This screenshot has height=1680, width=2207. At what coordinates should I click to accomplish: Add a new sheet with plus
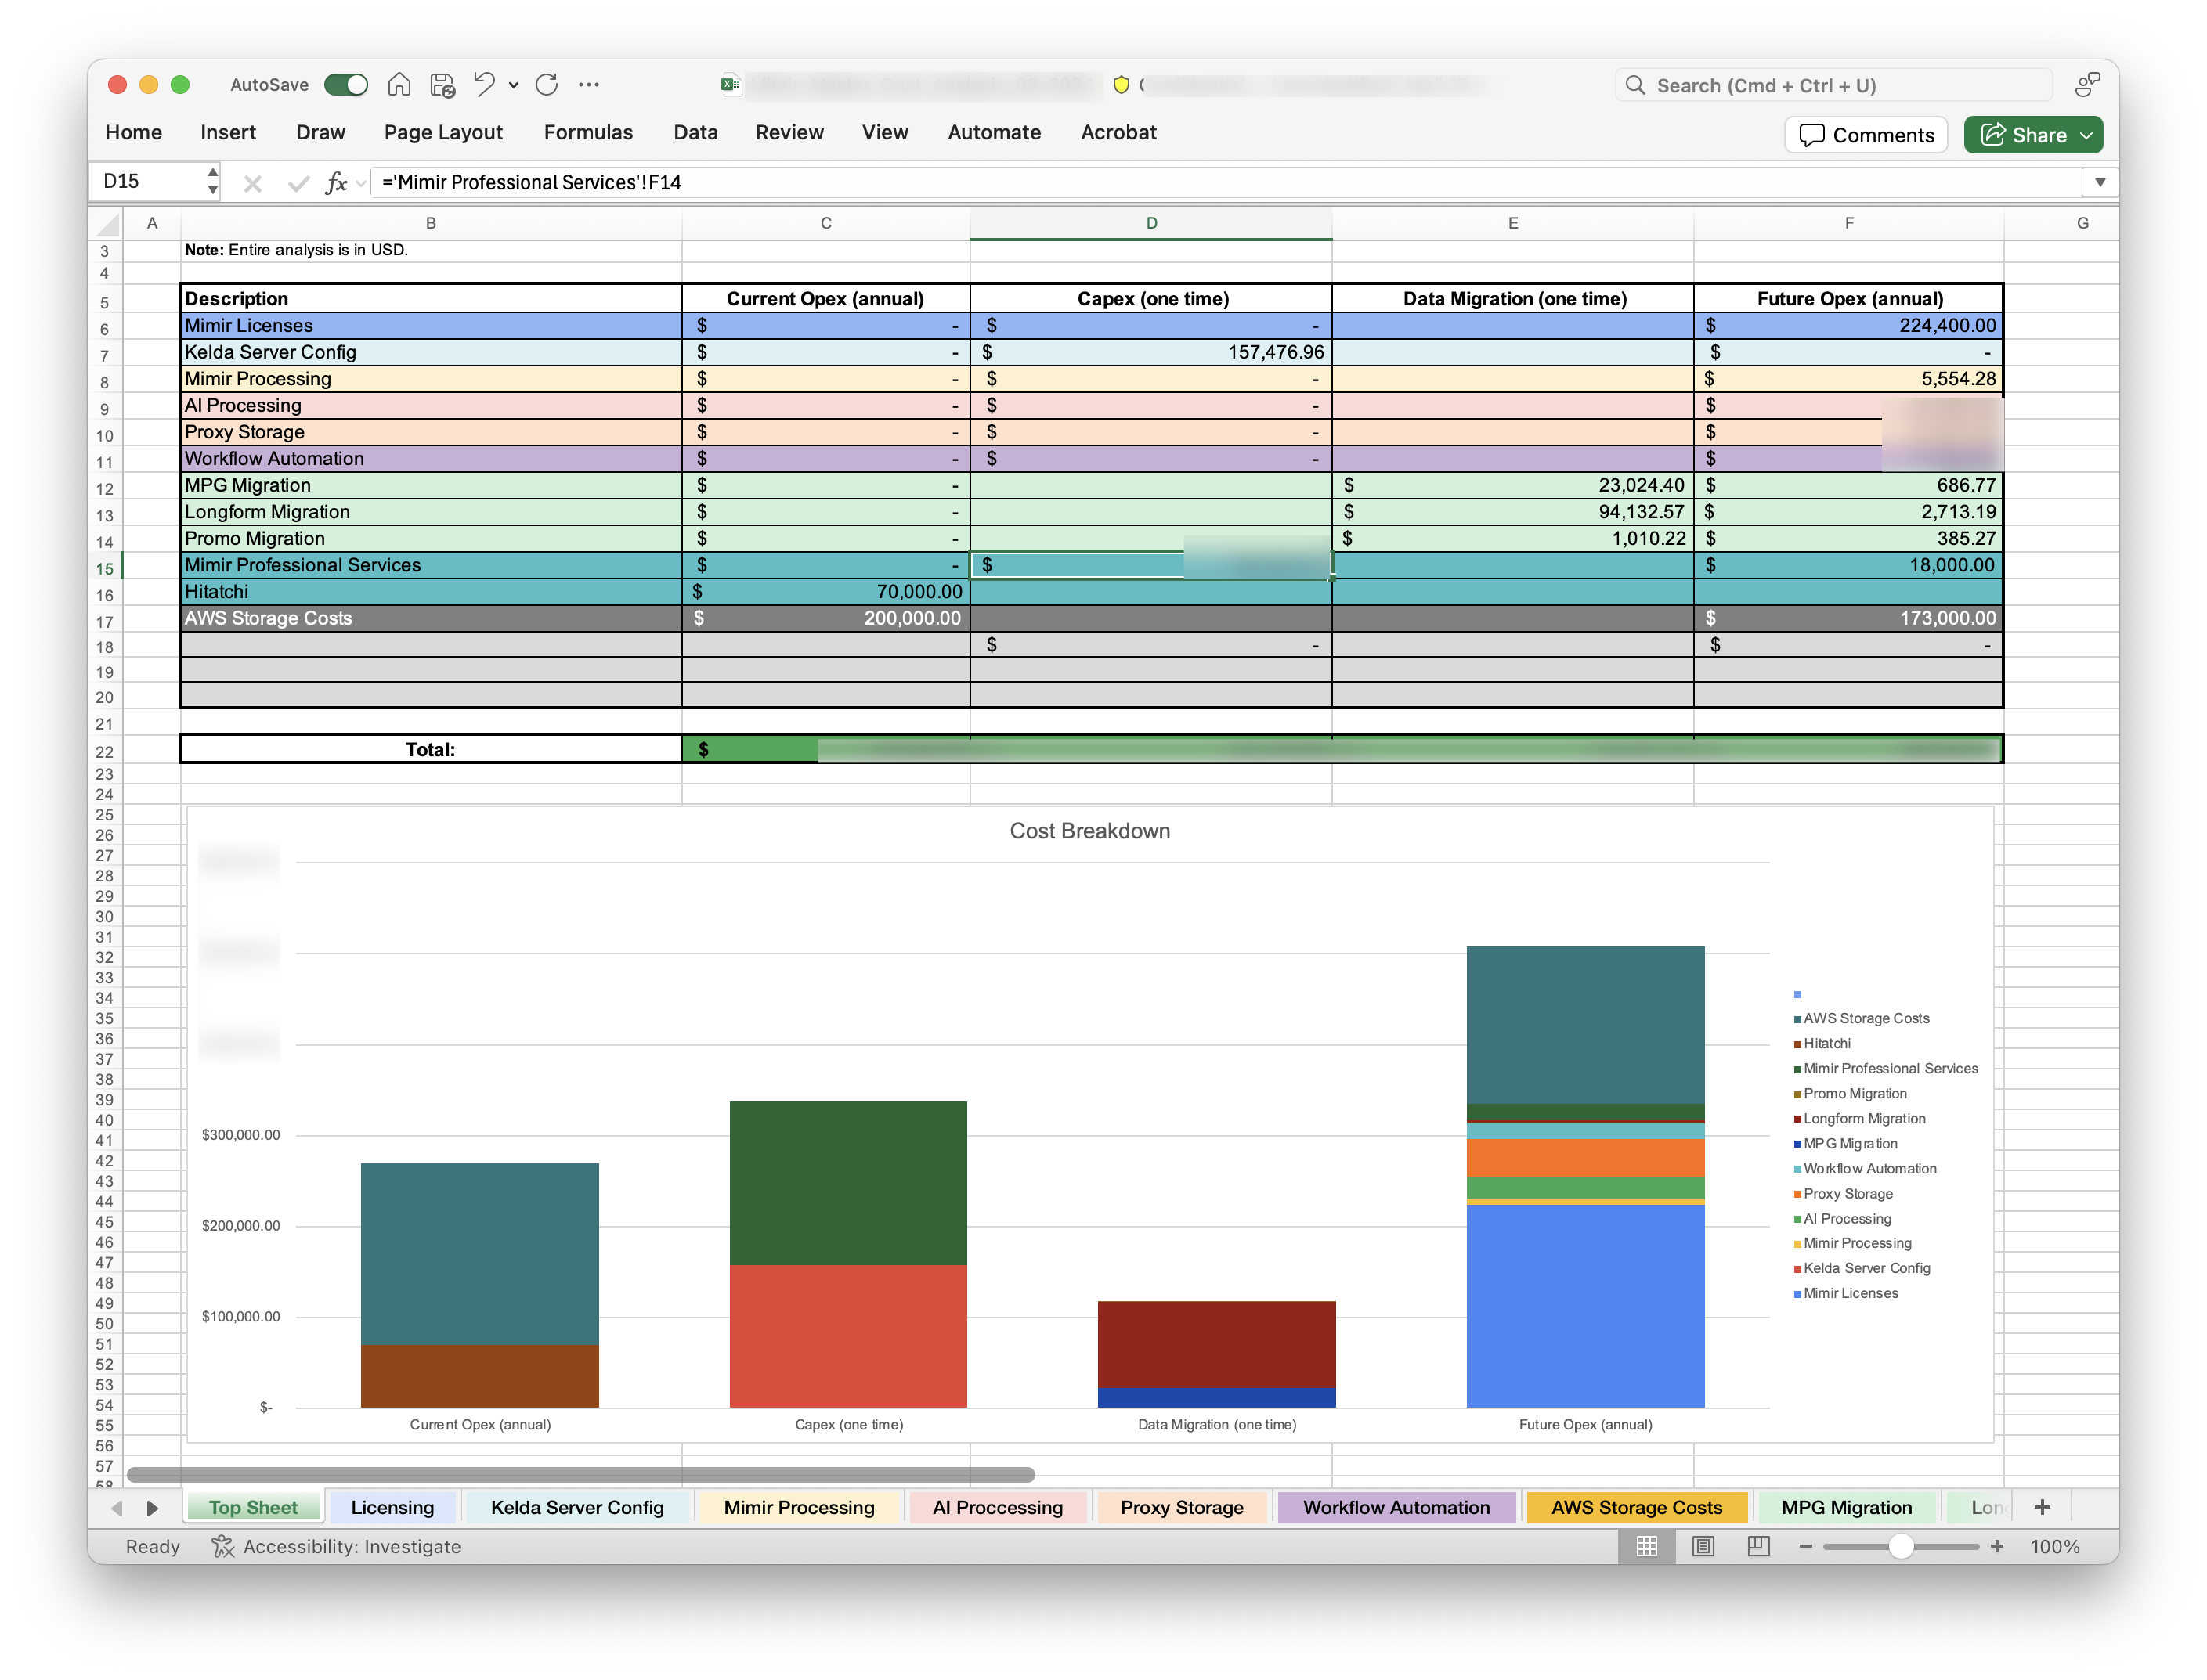tap(2042, 1507)
